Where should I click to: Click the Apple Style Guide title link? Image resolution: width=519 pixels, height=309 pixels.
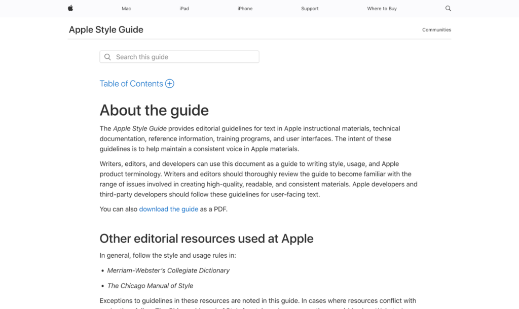coord(106,29)
